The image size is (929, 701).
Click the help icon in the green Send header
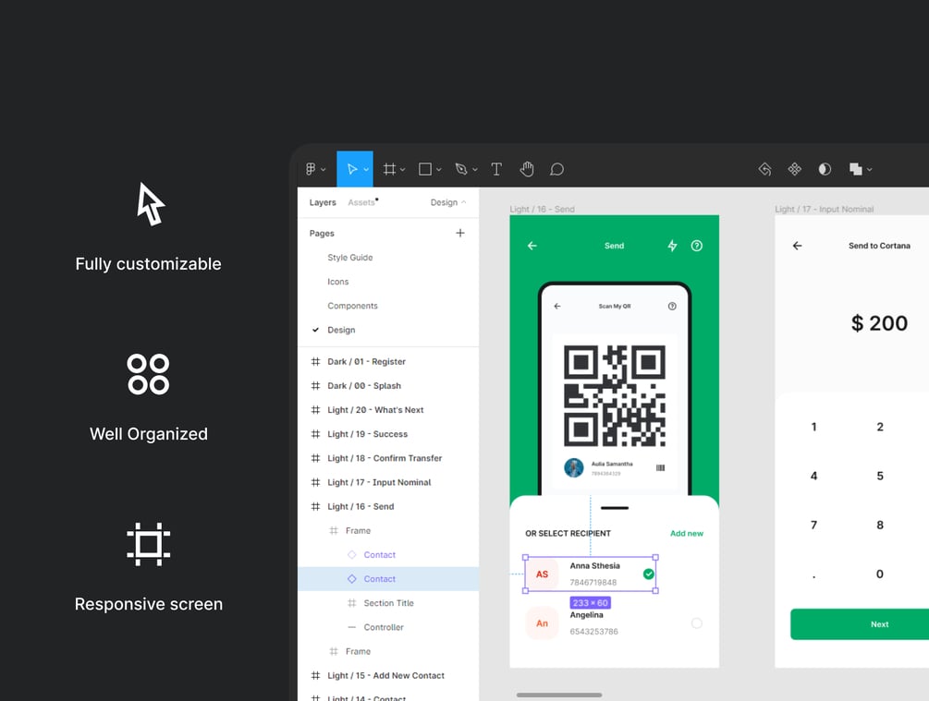(x=697, y=246)
